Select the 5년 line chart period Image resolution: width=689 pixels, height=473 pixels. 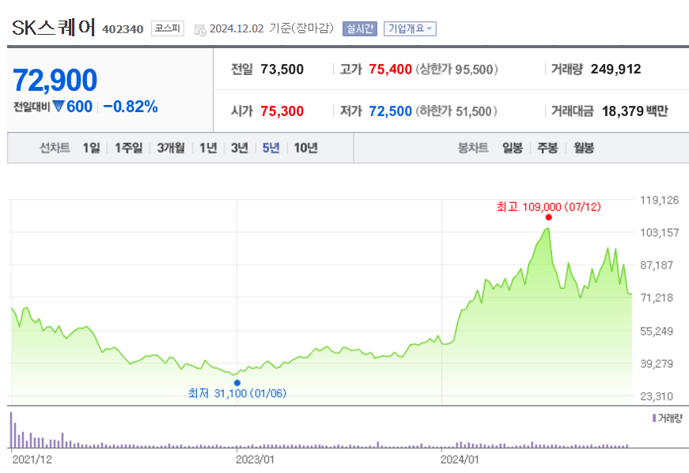click(271, 148)
